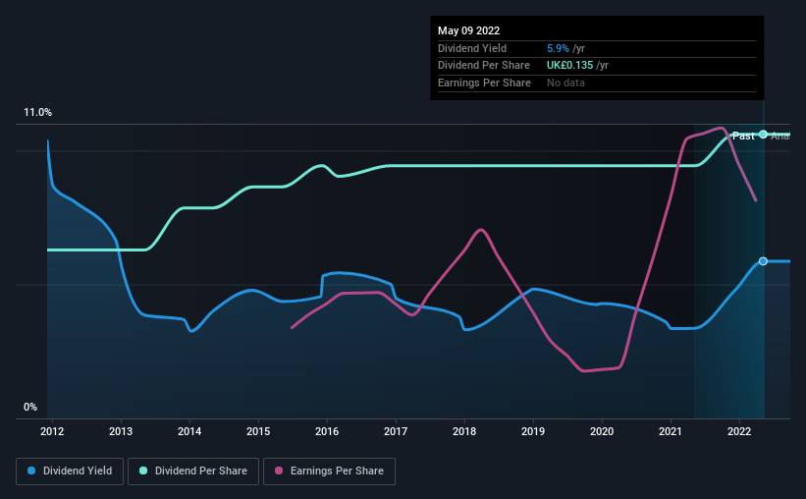Screen dimensions: 806x499
Task: Click the blue dot in the Dividend Yield legend
Action: click(31, 471)
